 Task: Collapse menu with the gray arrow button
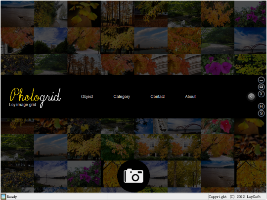click(x=251, y=97)
